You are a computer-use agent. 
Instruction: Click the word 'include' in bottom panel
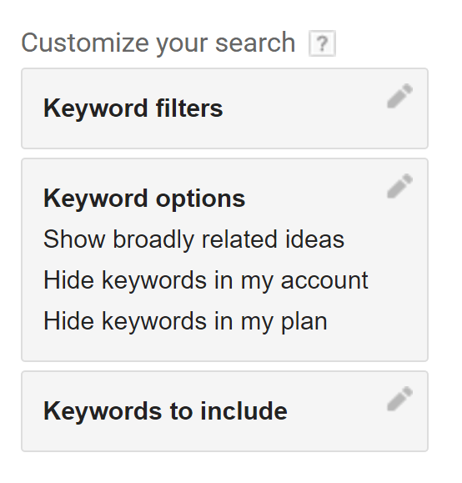[244, 411]
